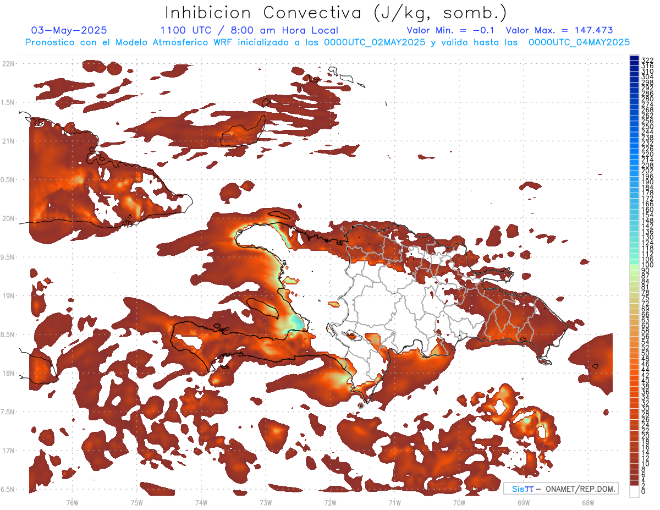Click the "100" colorbar value
The height and width of the screenshot is (510, 660).
pos(647,265)
